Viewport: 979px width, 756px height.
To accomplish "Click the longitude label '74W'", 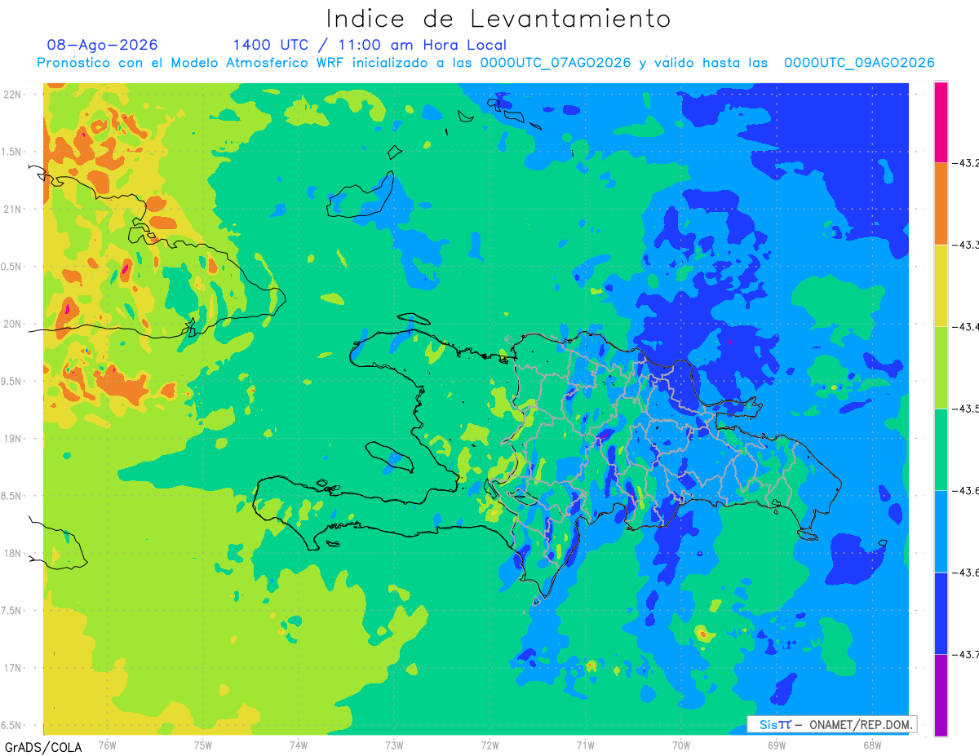I will (x=299, y=745).
